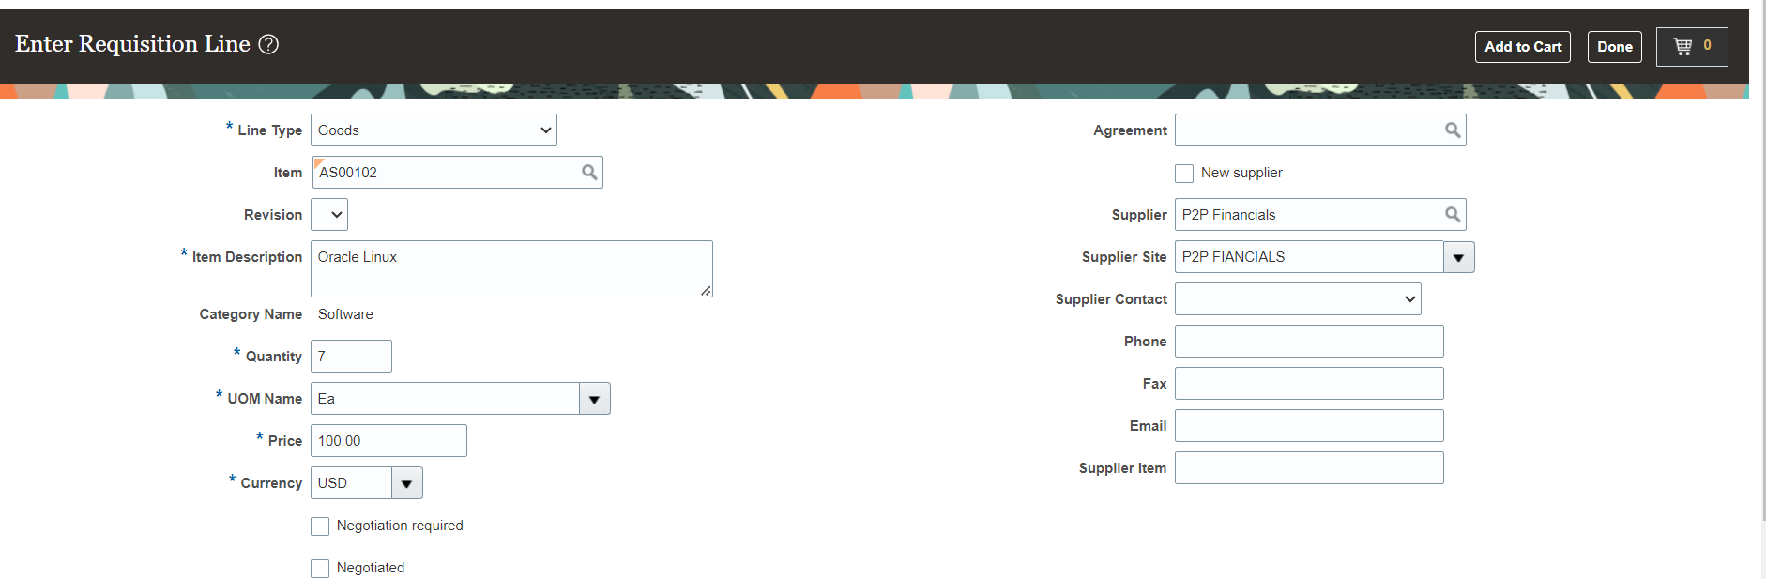Click the UOM Name dropdown arrow icon
The width and height of the screenshot is (1766, 579).
pyautogui.click(x=594, y=399)
